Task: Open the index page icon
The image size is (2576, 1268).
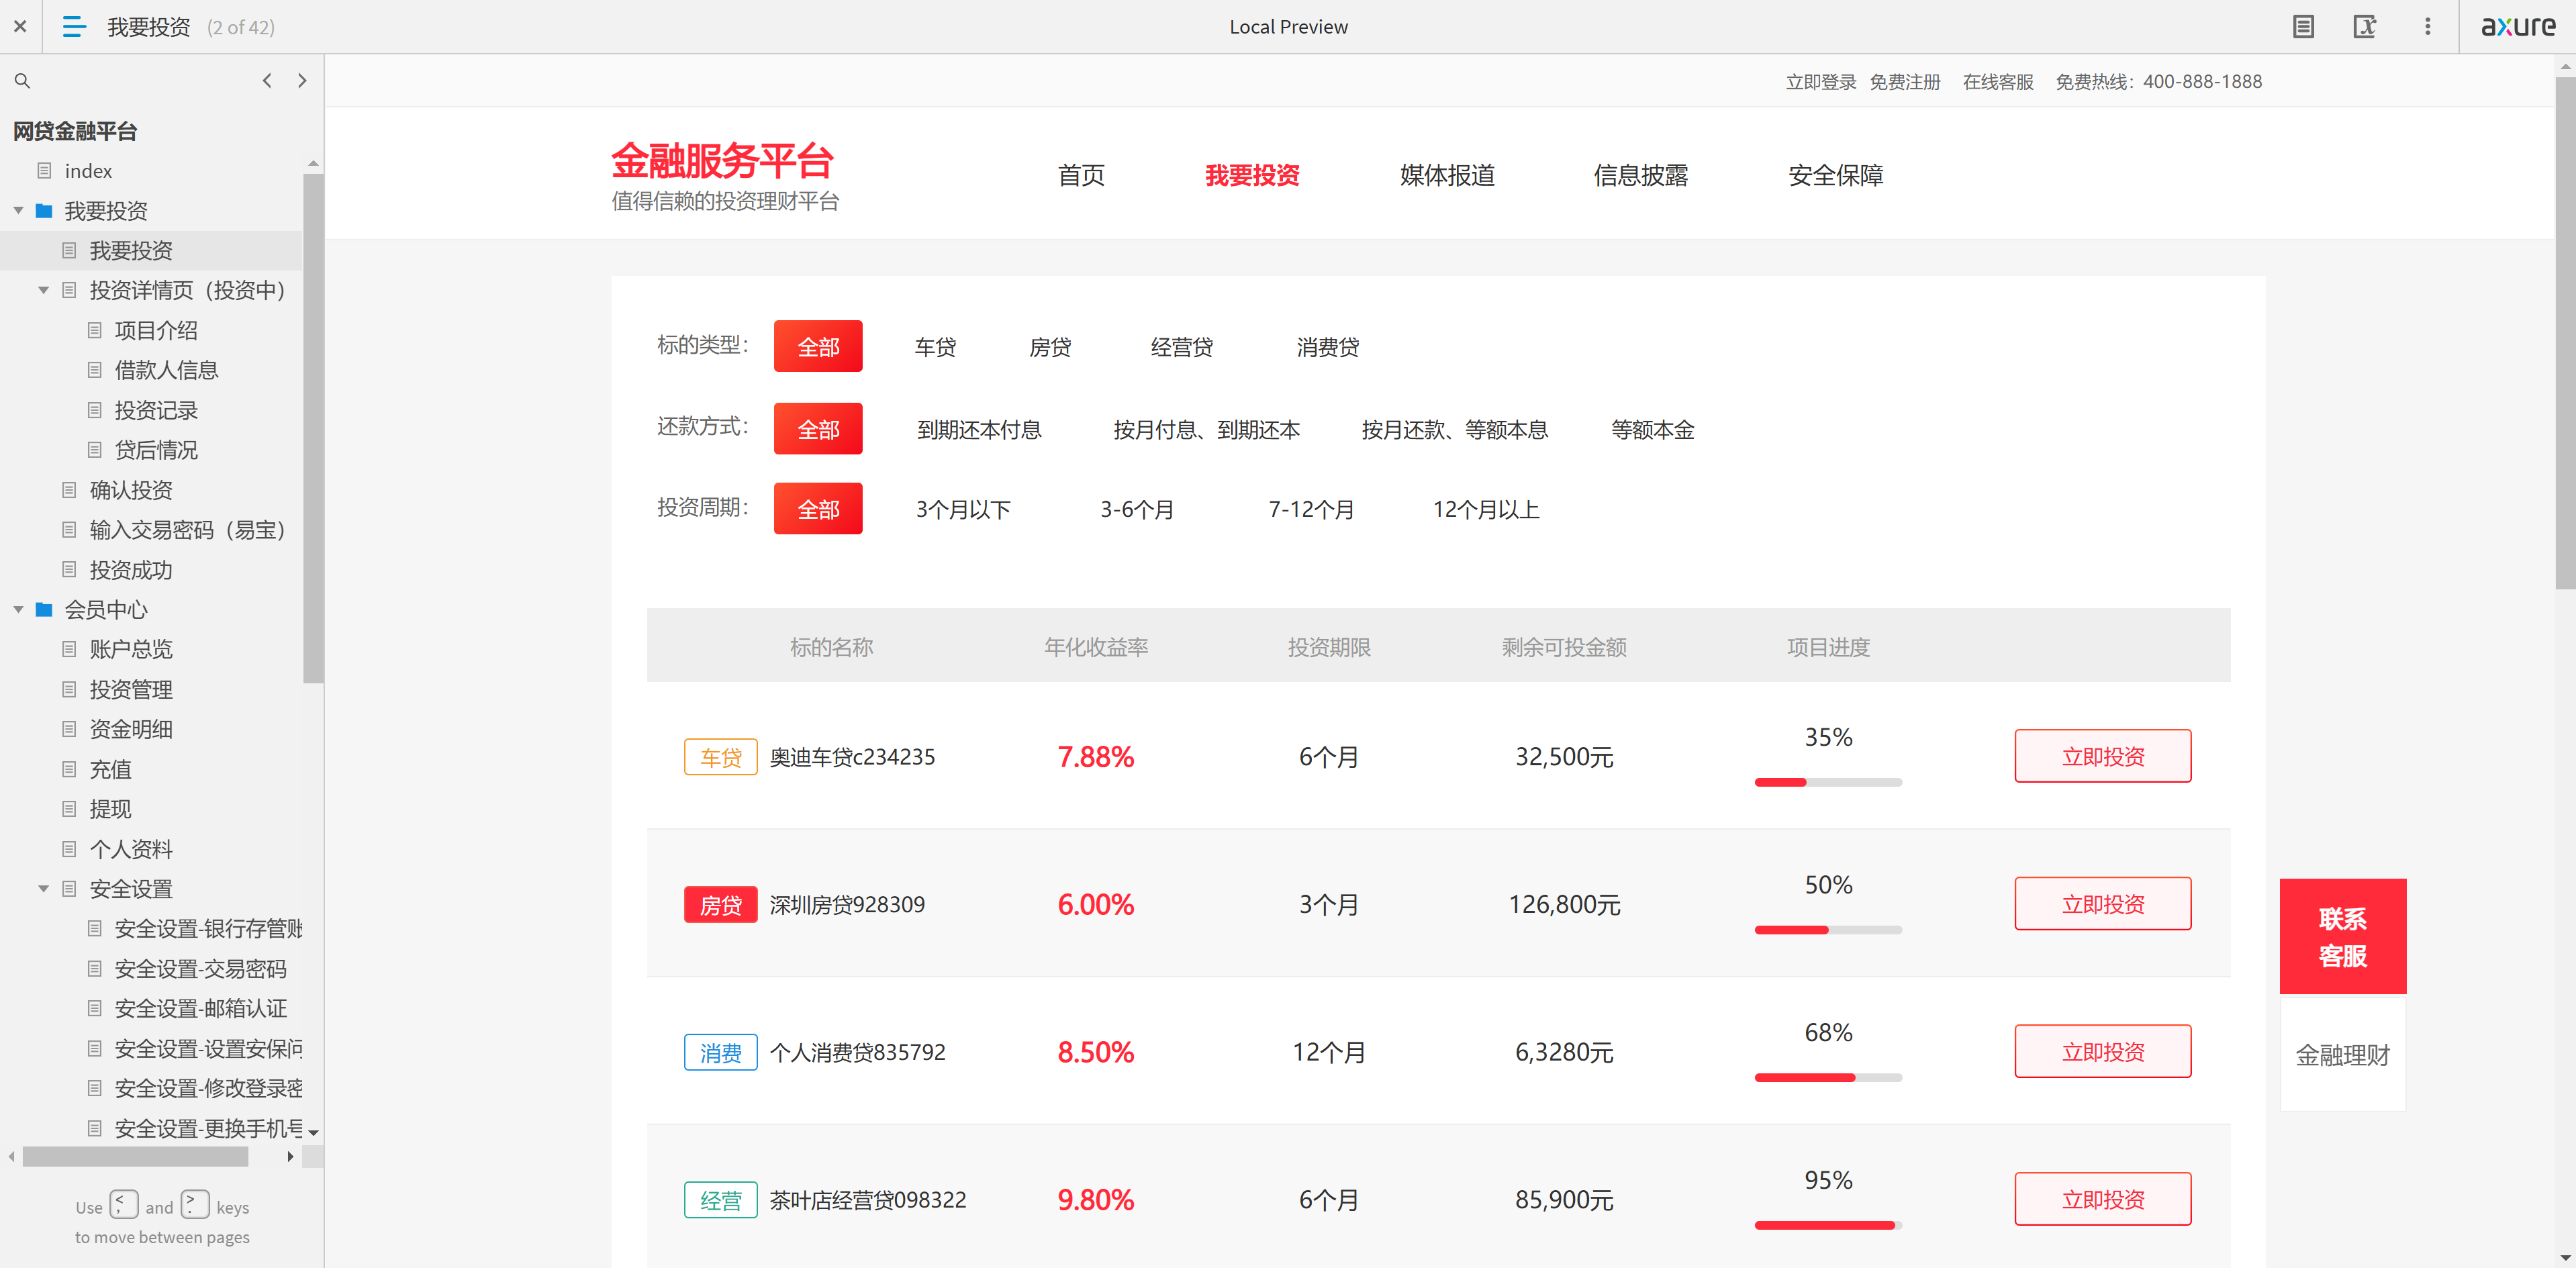Action: click(x=44, y=171)
